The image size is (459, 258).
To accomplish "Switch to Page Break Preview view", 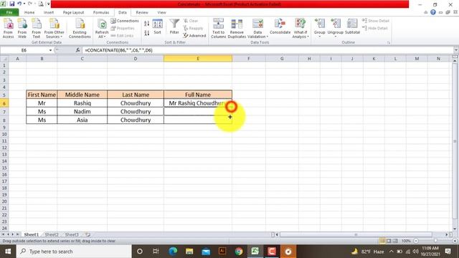I will 395,241.
